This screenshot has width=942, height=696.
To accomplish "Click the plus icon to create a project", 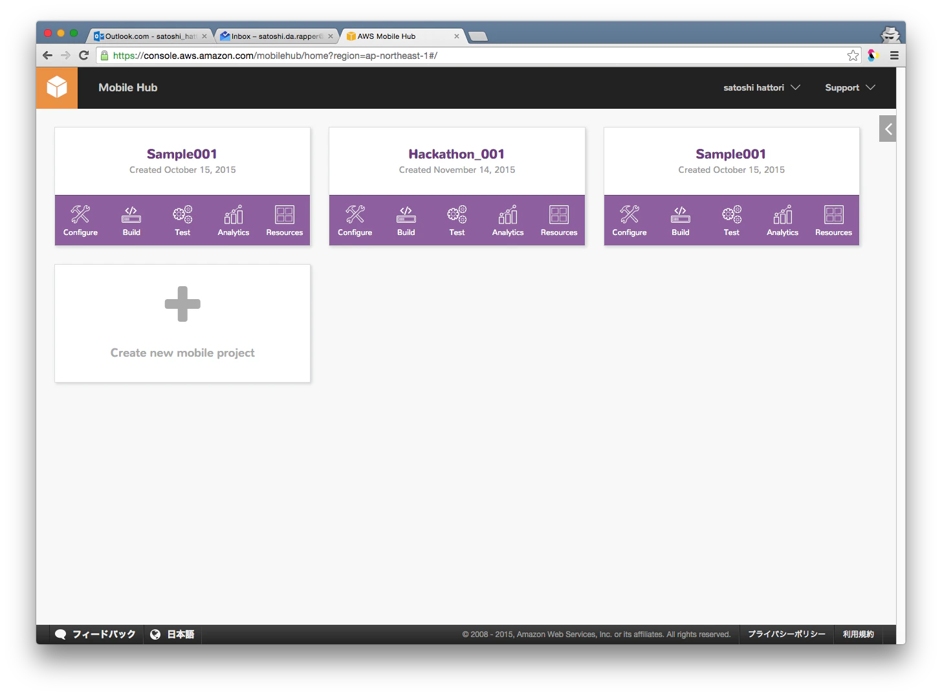I will coord(182,304).
